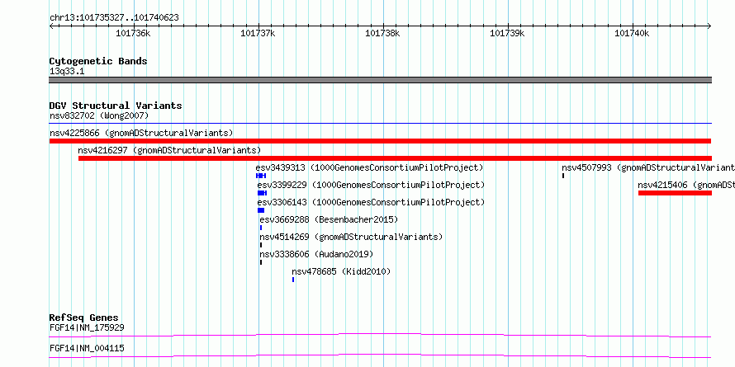Click the black marker under nsv4507993

pos(563,176)
